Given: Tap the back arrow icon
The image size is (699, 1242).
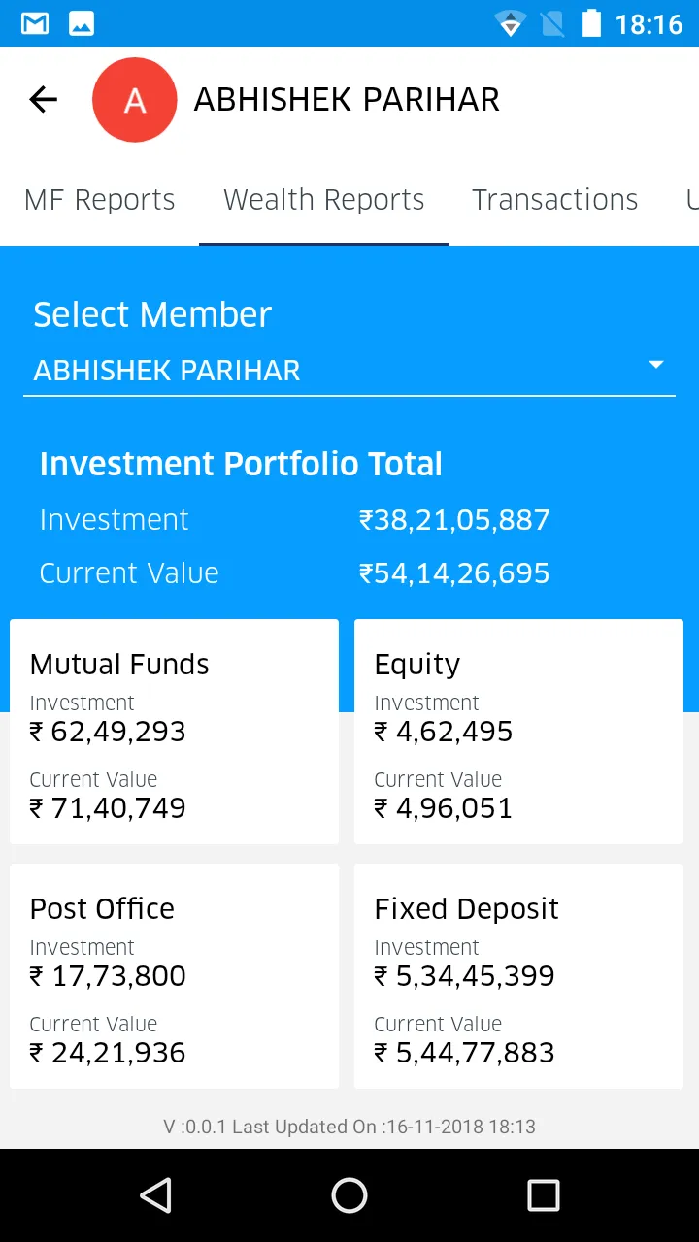Looking at the screenshot, I should [44, 99].
